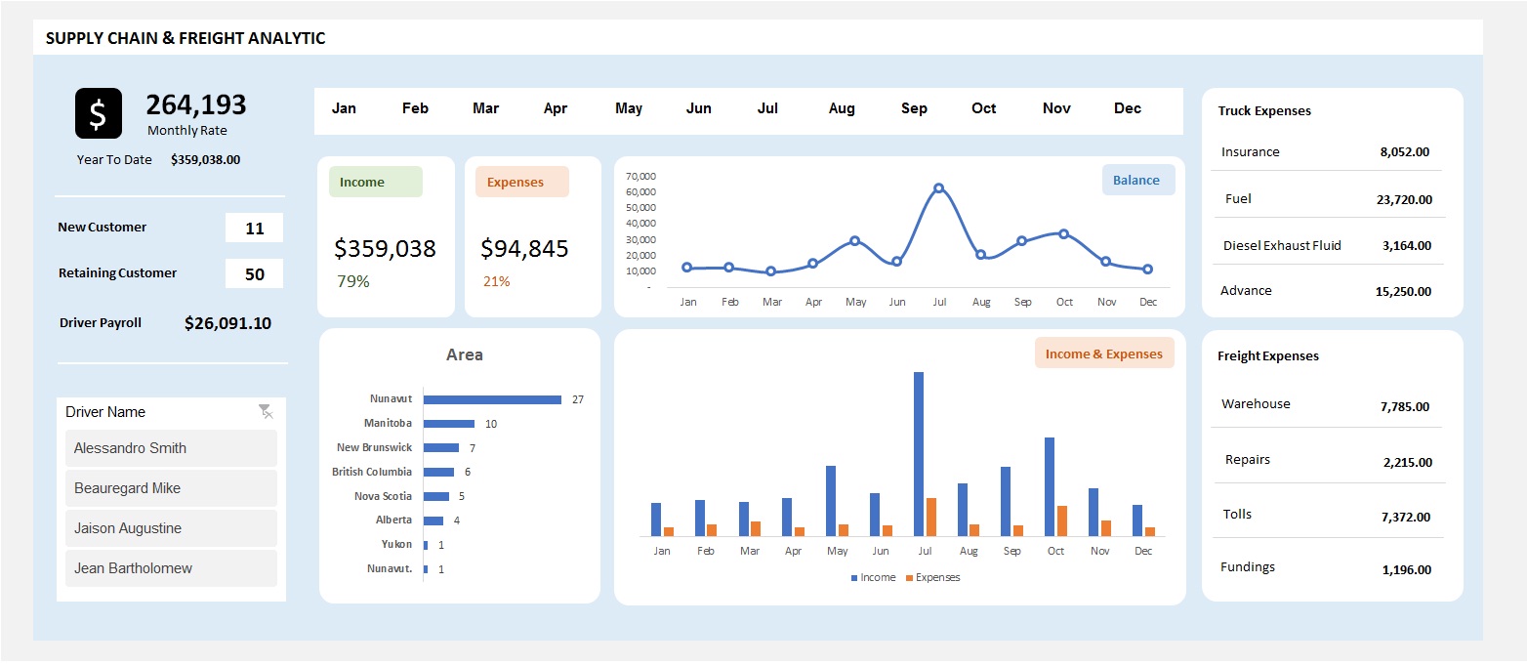1527x666 pixels.
Task: Click the Nova Scotia area label
Action: click(x=383, y=496)
